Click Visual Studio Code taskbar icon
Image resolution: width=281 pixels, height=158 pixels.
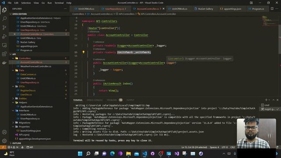point(144,154)
